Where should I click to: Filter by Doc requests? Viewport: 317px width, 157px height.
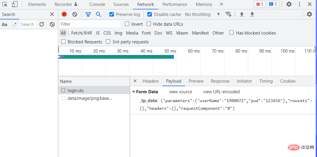pyautogui.click(x=158, y=33)
